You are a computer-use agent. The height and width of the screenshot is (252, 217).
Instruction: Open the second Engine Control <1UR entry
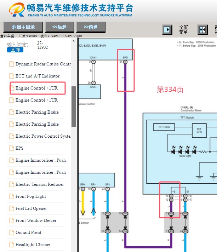36,100
